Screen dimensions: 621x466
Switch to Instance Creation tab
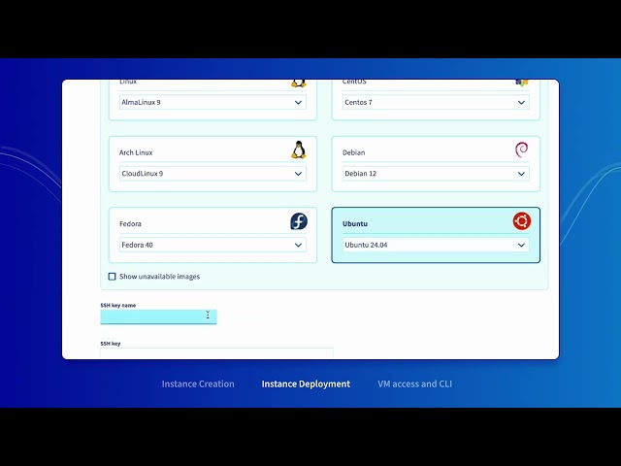[x=198, y=384]
